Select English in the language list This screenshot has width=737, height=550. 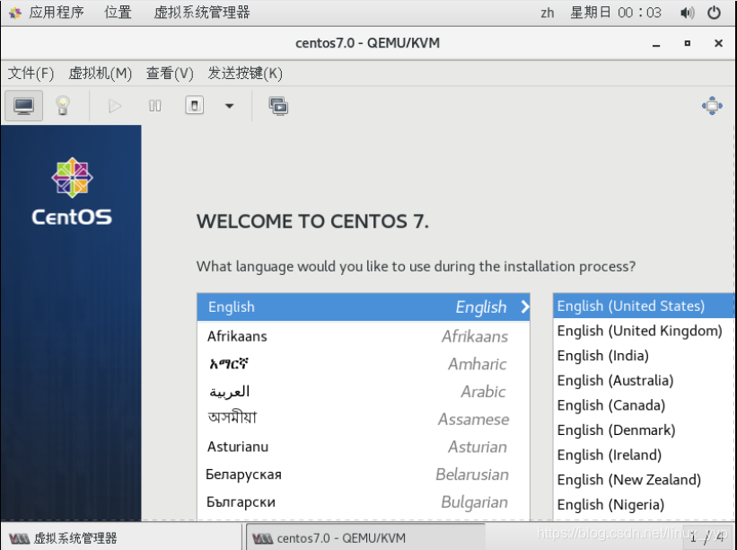(364, 306)
